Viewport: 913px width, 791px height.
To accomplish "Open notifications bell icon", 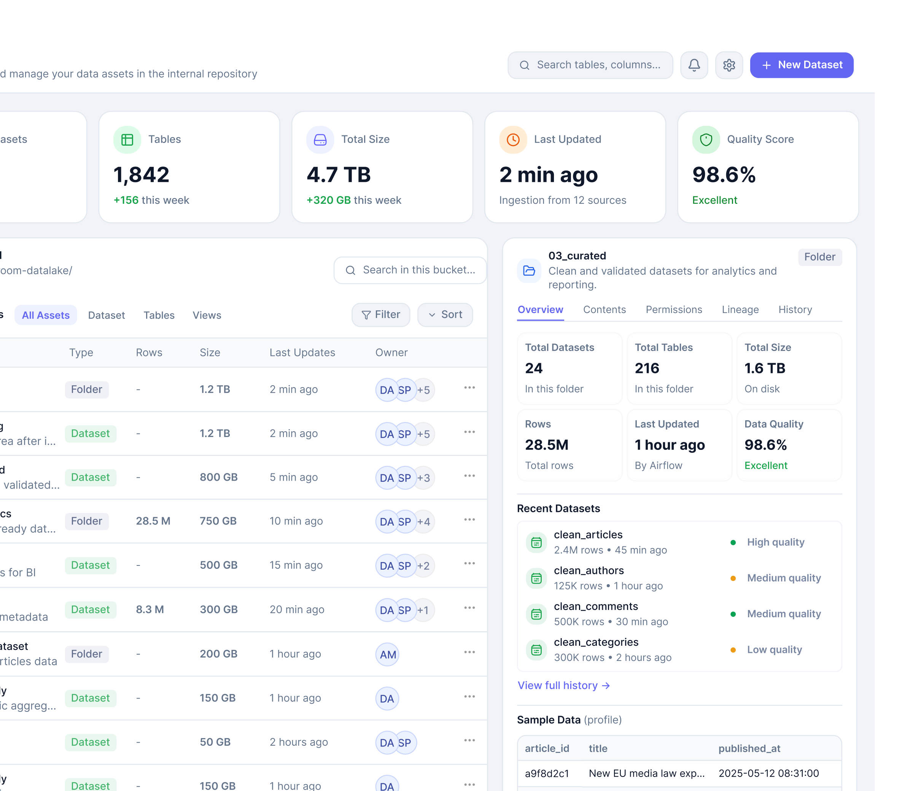I will pos(693,65).
